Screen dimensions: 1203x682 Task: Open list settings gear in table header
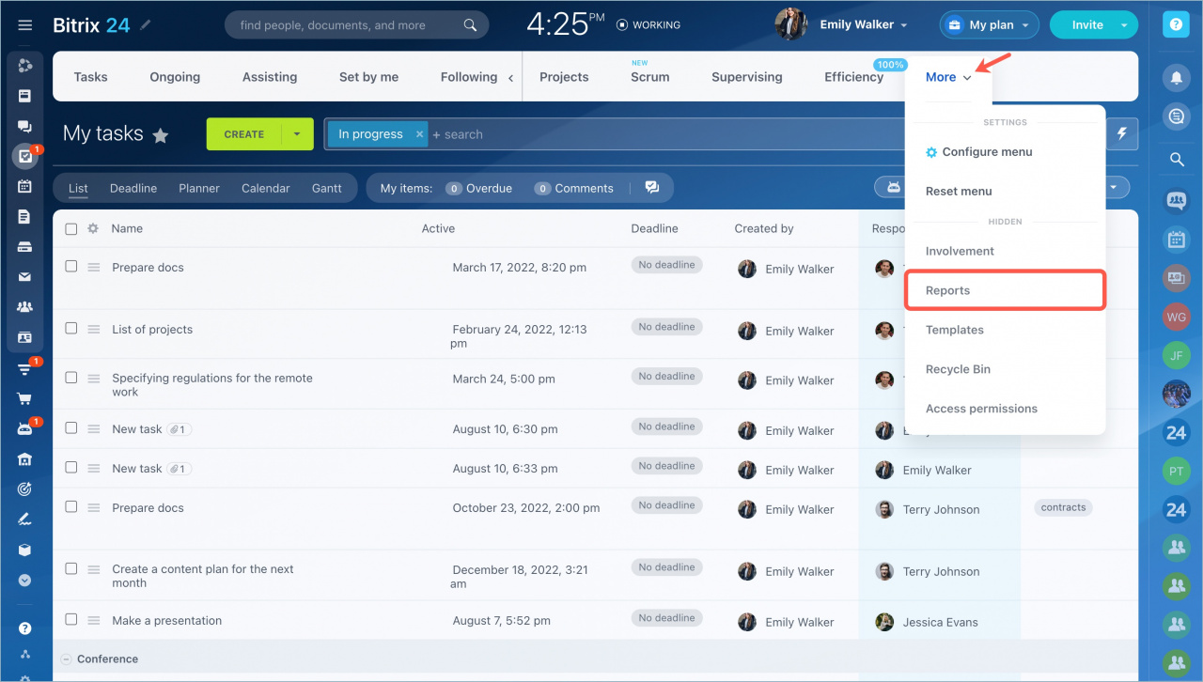coord(93,228)
